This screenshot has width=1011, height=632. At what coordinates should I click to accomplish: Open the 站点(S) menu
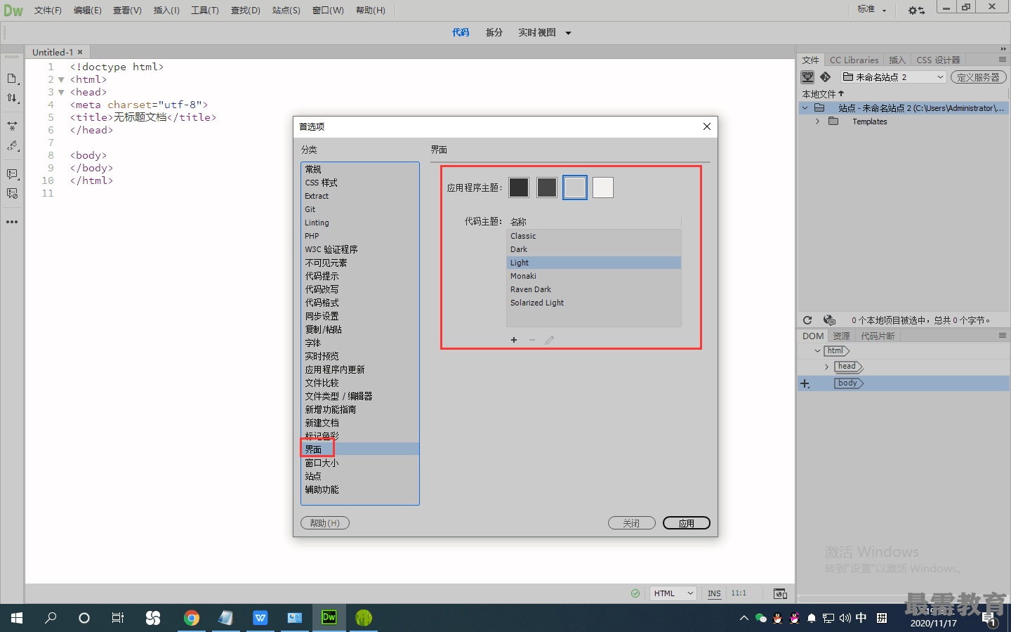[286, 11]
